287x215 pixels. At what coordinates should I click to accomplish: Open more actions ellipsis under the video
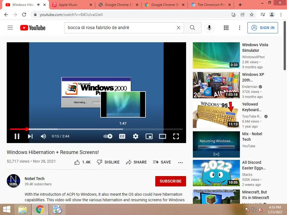(x=180, y=163)
